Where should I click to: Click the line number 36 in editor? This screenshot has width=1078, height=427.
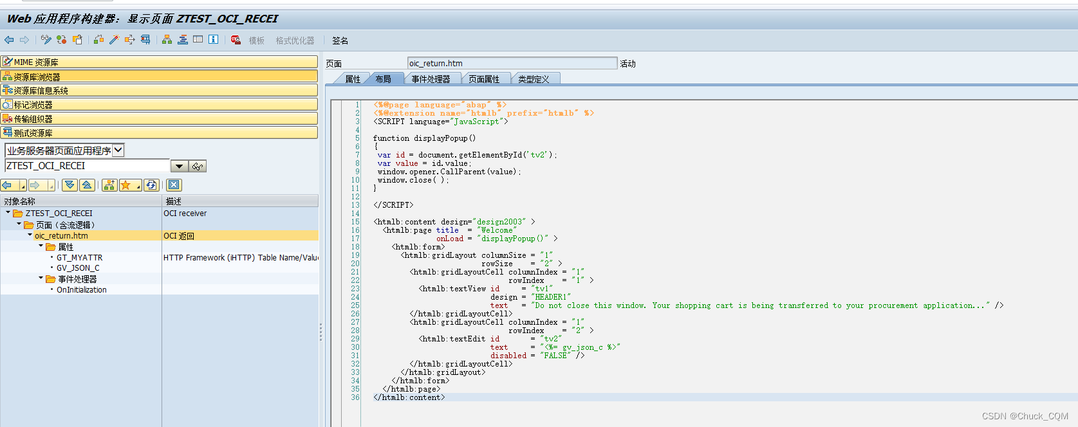355,397
